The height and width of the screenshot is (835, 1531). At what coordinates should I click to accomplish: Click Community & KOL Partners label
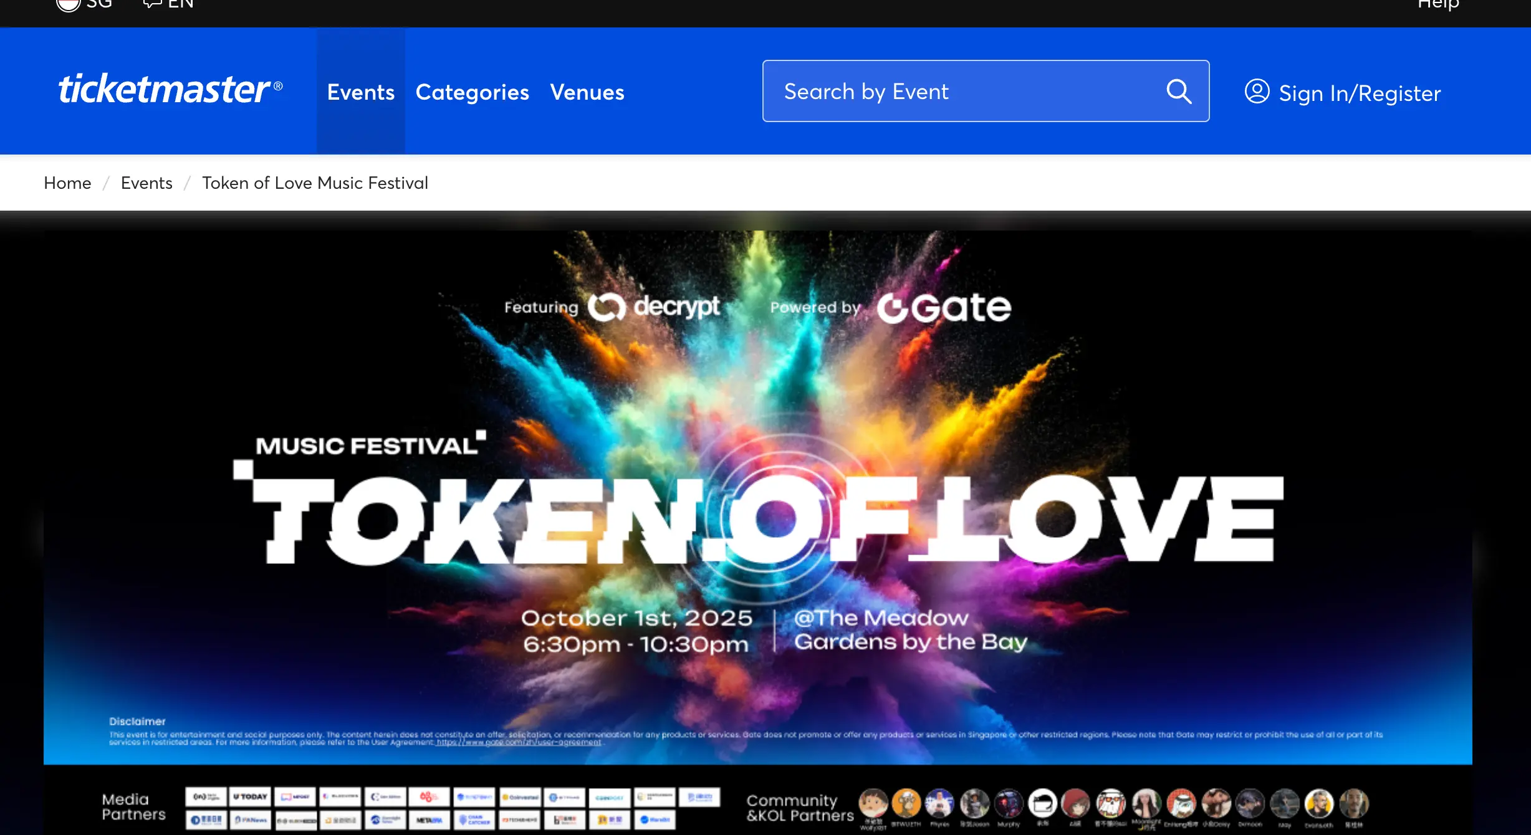point(800,808)
